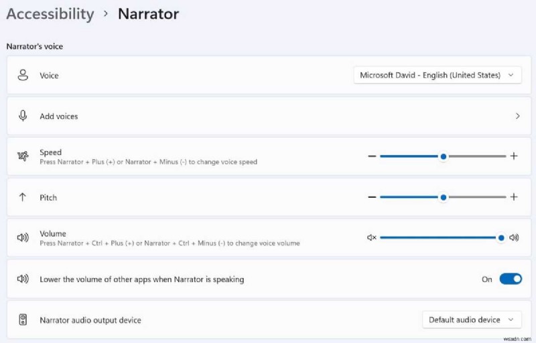Click the loud speaker icon beside Volume slider
The width and height of the screenshot is (536, 343).
point(514,237)
